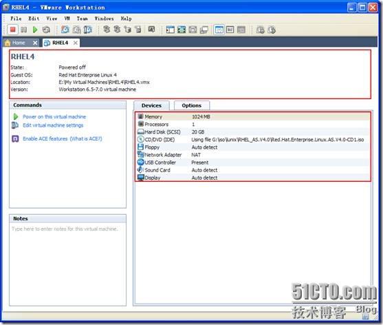Select the Console view toolbar icon

point(241,30)
